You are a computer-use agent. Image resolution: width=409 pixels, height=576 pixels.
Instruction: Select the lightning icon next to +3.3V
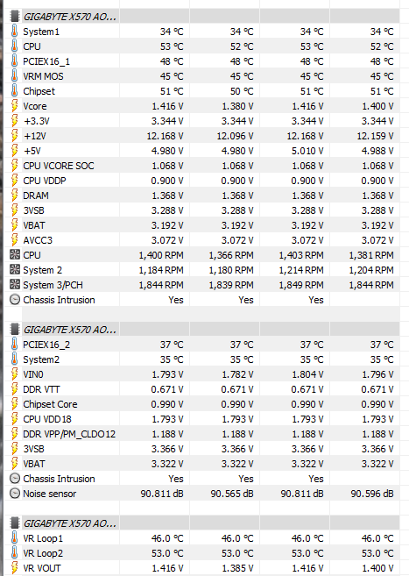click(x=14, y=121)
